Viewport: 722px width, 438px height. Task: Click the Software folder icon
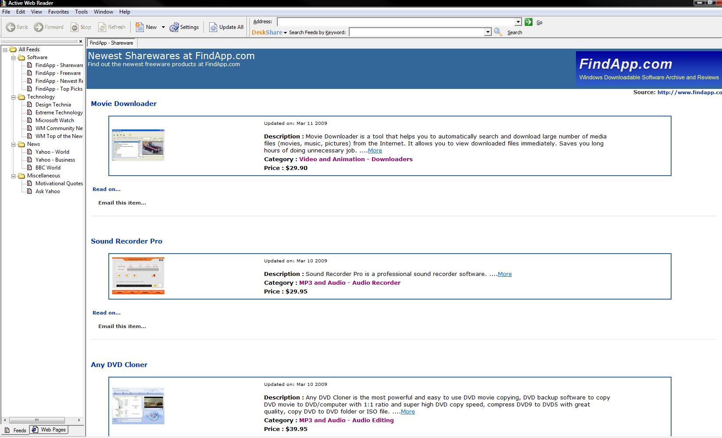click(x=21, y=57)
